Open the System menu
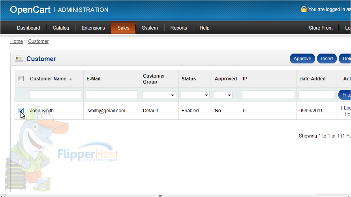This screenshot has width=351, height=197. click(150, 28)
